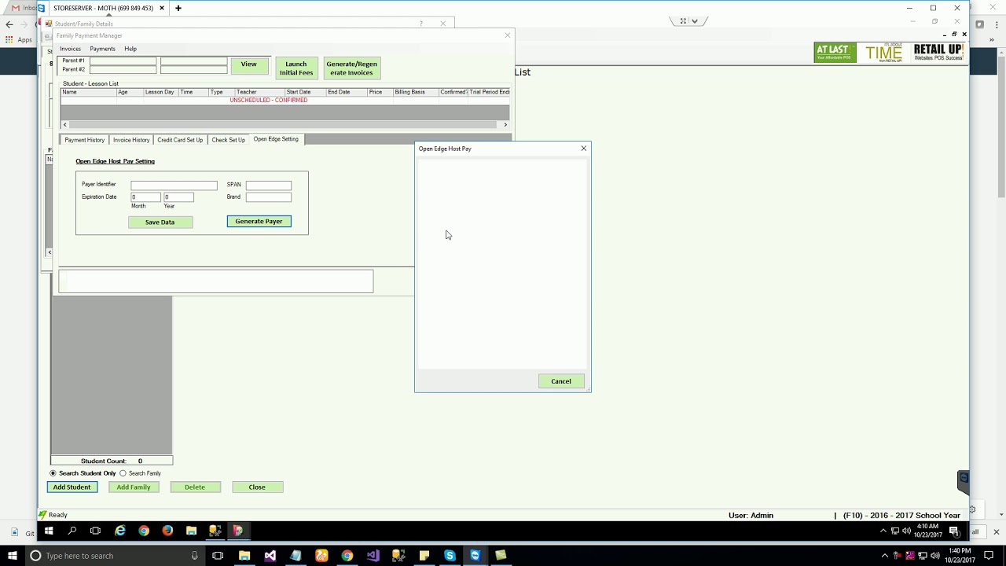Image resolution: width=1006 pixels, height=566 pixels.
Task: Open TeamViewer taskbar icon
Action: (475, 556)
